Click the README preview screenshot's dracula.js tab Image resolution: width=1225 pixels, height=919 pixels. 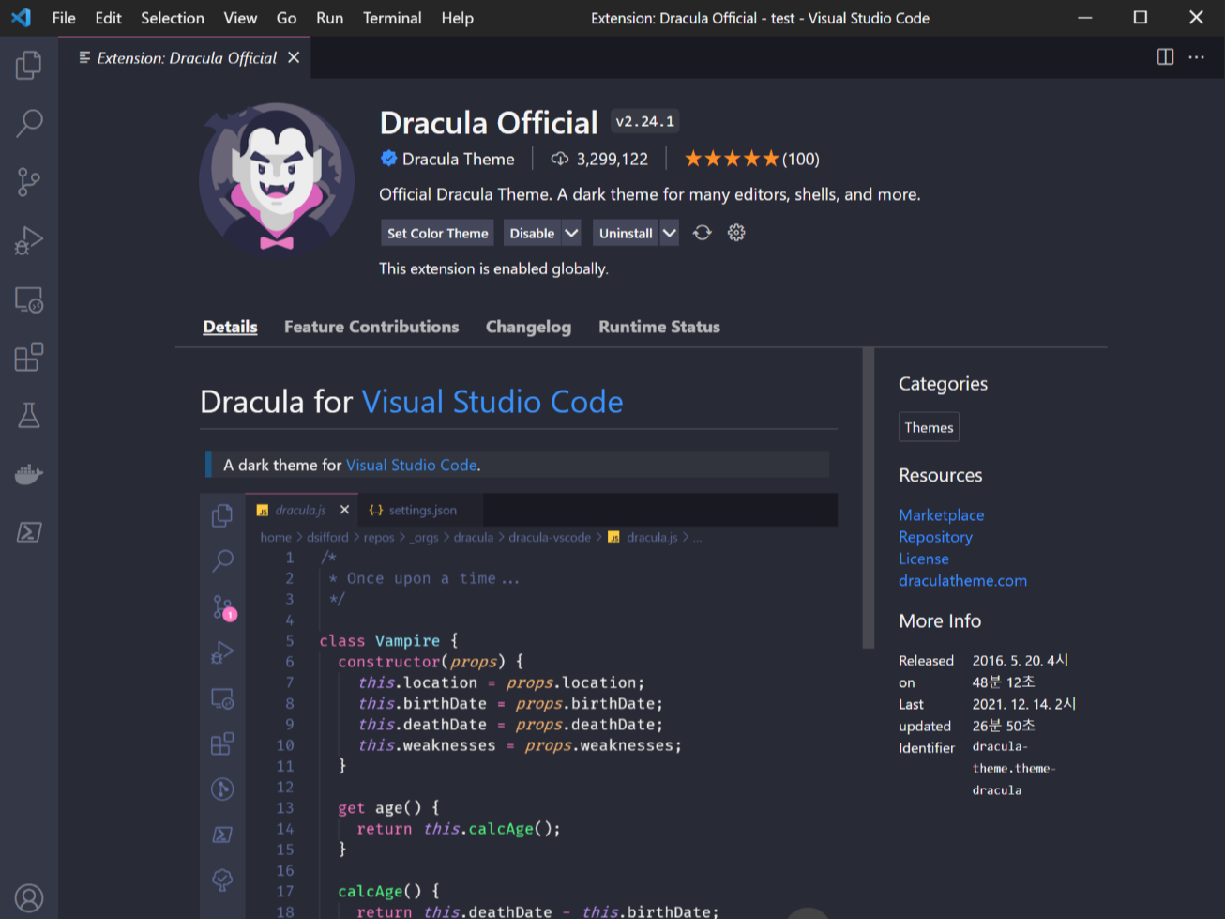tap(303, 510)
